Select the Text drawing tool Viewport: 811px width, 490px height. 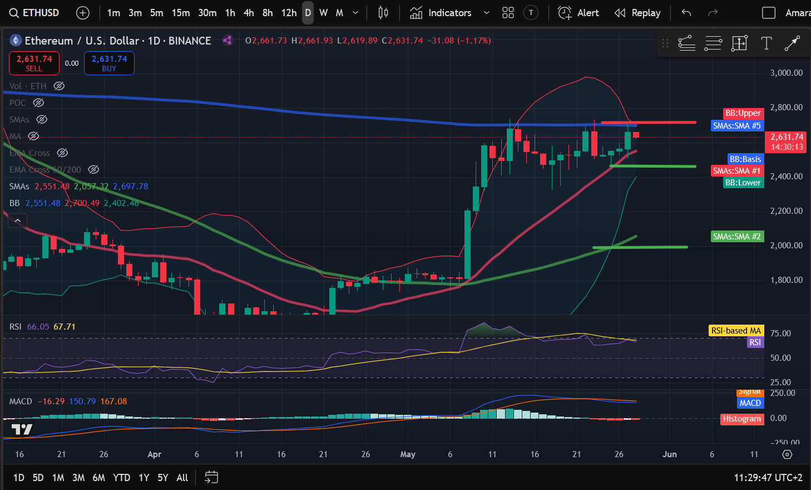tap(766, 43)
